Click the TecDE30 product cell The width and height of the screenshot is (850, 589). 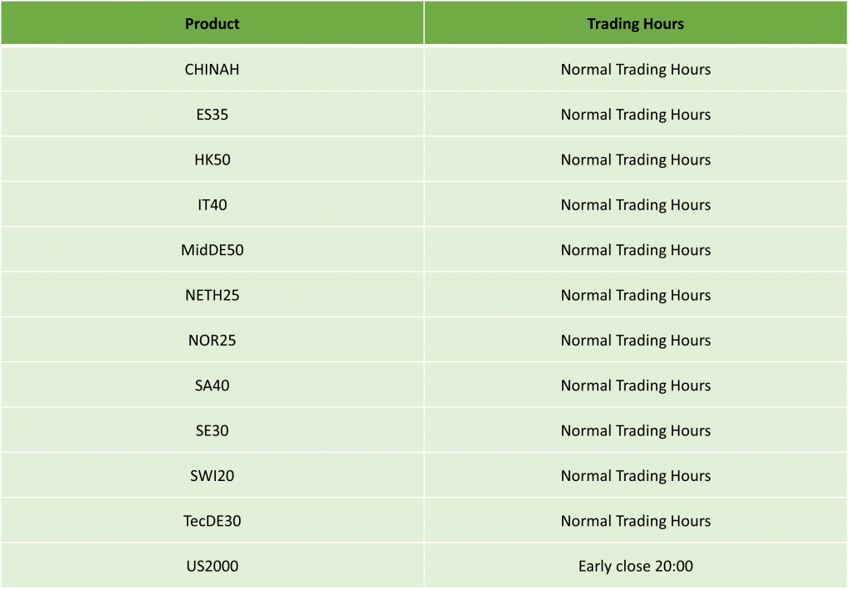pyautogui.click(x=212, y=521)
